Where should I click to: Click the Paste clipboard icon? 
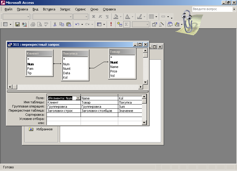pyautogui.click(x=69, y=24)
